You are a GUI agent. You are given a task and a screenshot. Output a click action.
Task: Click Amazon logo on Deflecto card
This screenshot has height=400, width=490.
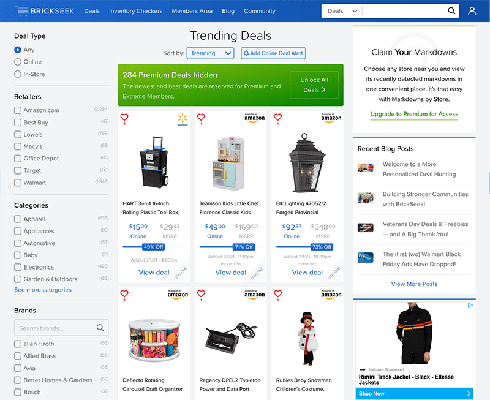[x=178, y=295]
